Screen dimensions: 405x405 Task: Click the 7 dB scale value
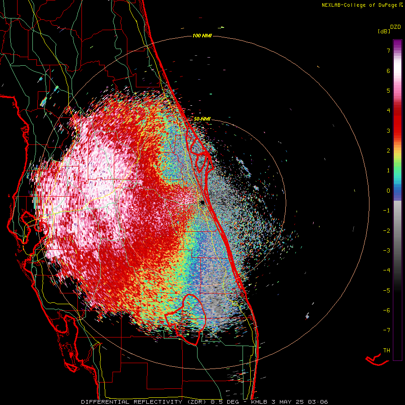pos(388,50)
